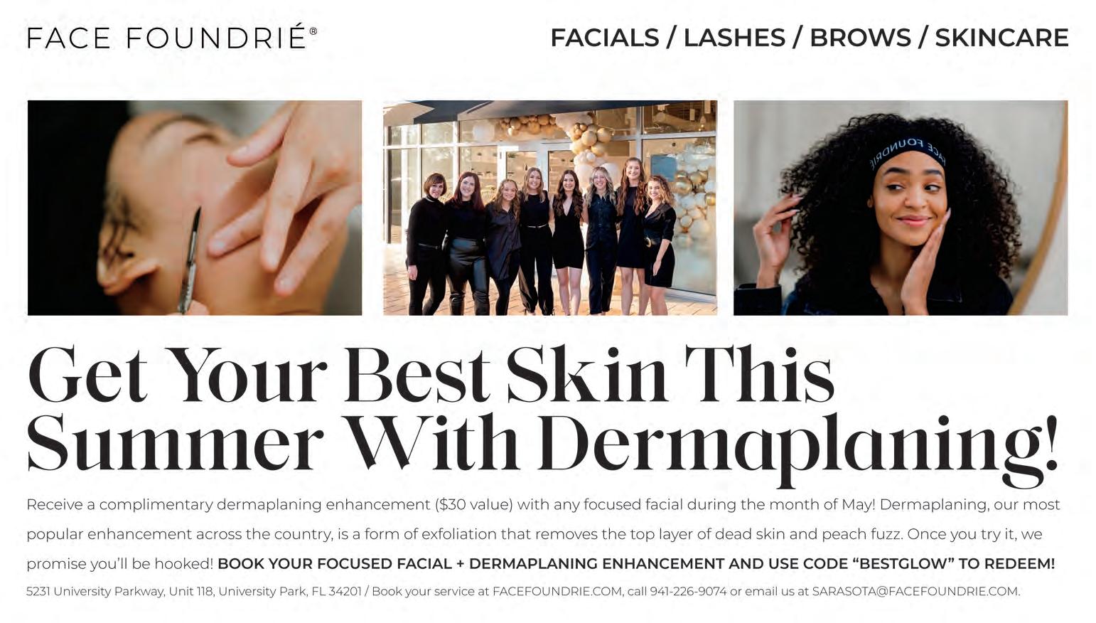Select the BROWS heading item
The width and height of the screenshot is (1096, 623).
point(860,38)
